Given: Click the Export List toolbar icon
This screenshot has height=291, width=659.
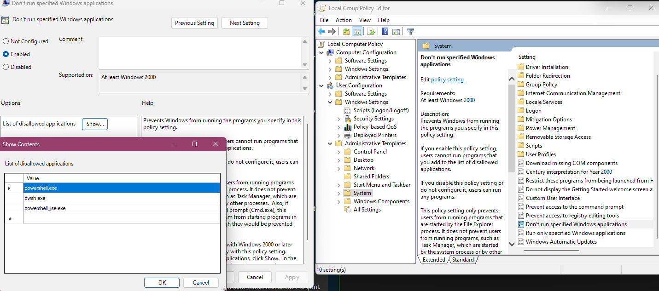Looking at the screenshot, I should point(371,32).
